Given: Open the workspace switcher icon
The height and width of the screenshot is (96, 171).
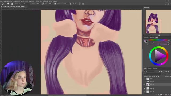Looking at the screenshot, I should (x=168, y=4).
